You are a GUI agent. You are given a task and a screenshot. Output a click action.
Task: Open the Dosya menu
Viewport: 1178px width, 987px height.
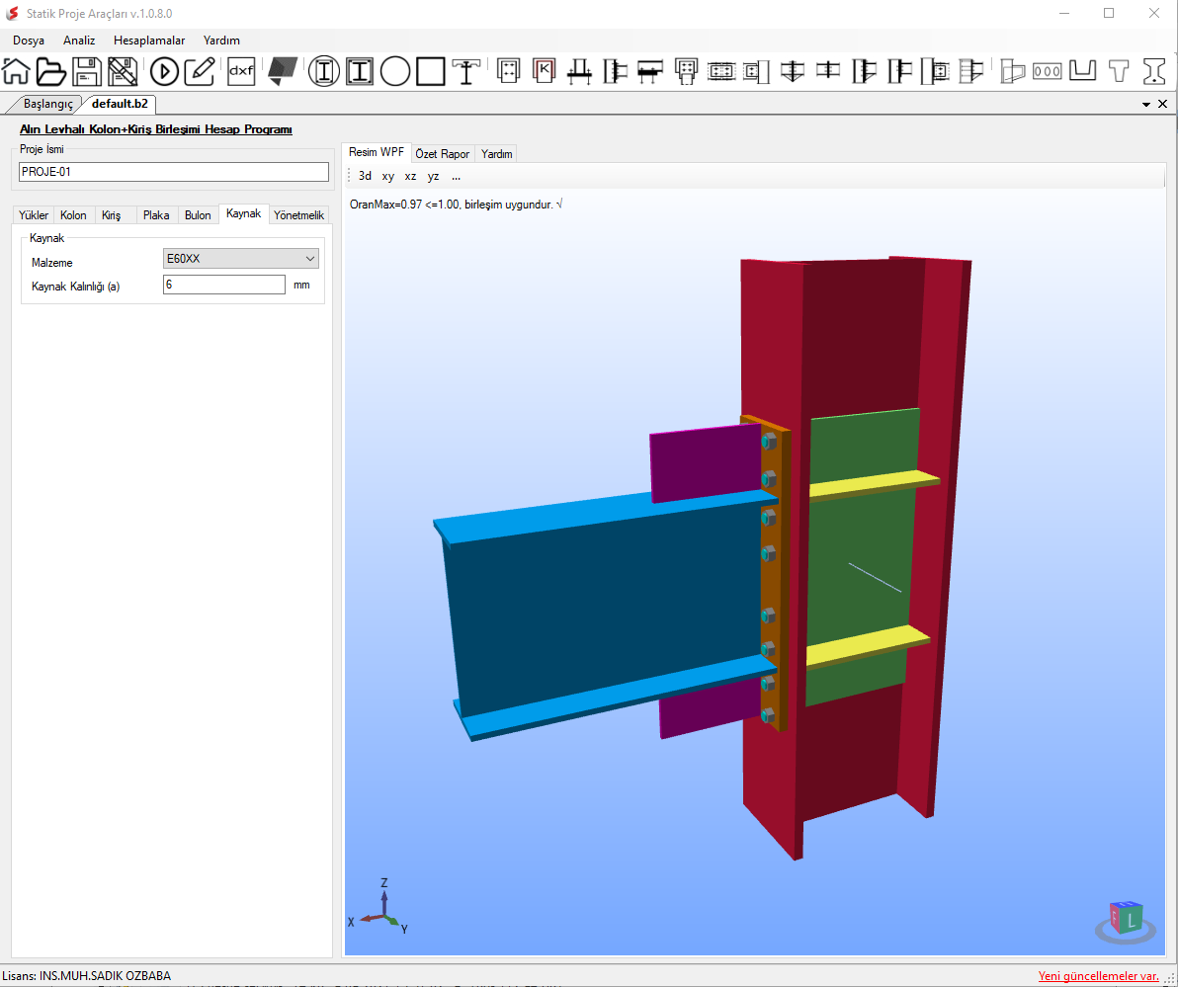point(29,41)
